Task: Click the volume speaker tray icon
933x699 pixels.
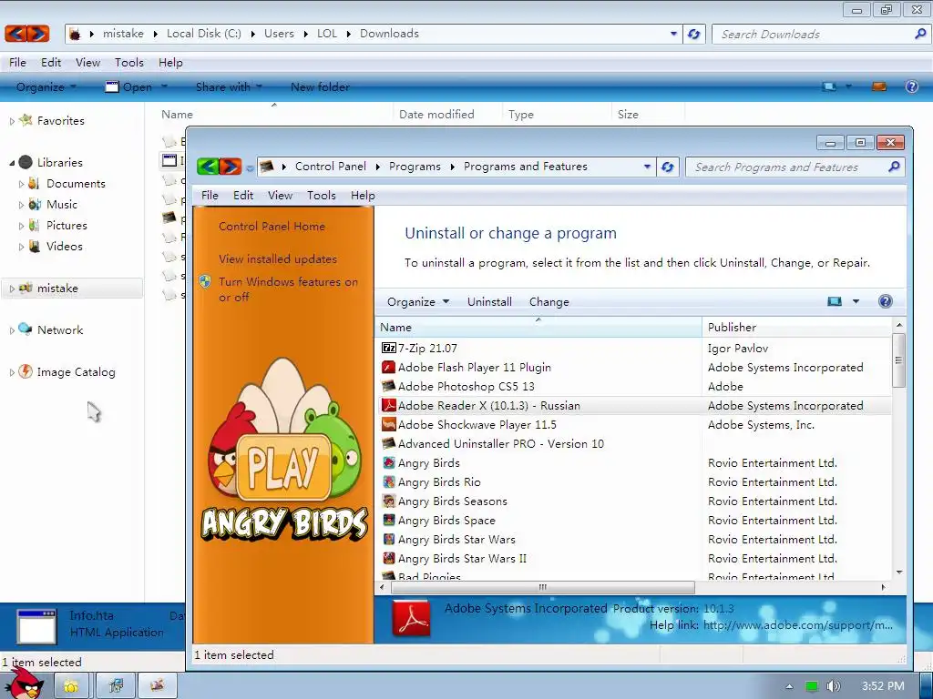Action: tap(833, 686)
